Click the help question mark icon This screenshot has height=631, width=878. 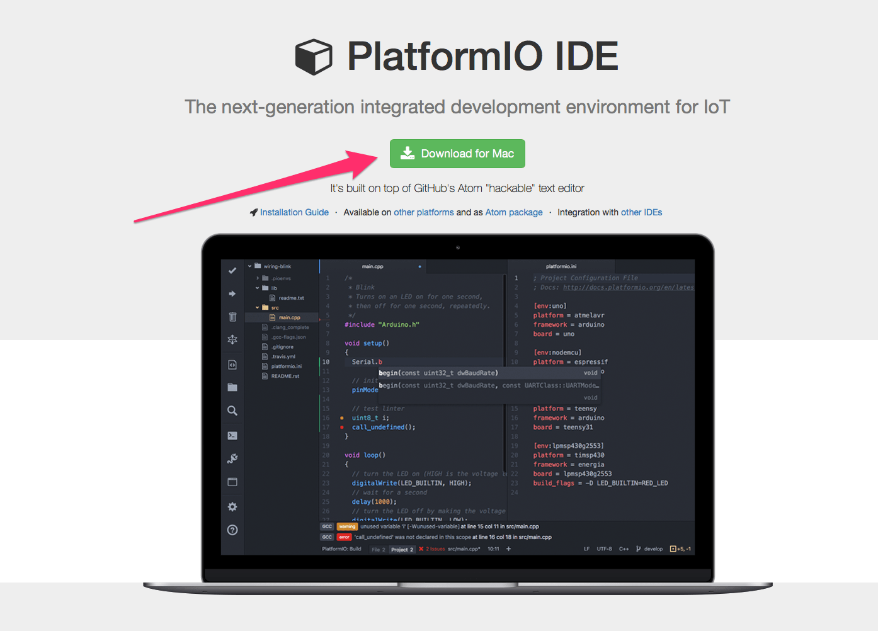pos(232,530)
